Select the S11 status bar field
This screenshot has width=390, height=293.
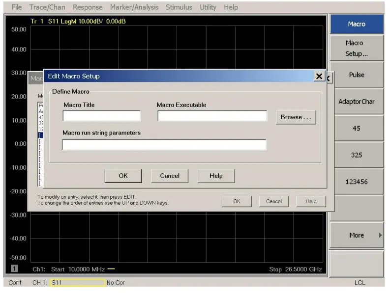pyautogui.click(x=77, y=283)
